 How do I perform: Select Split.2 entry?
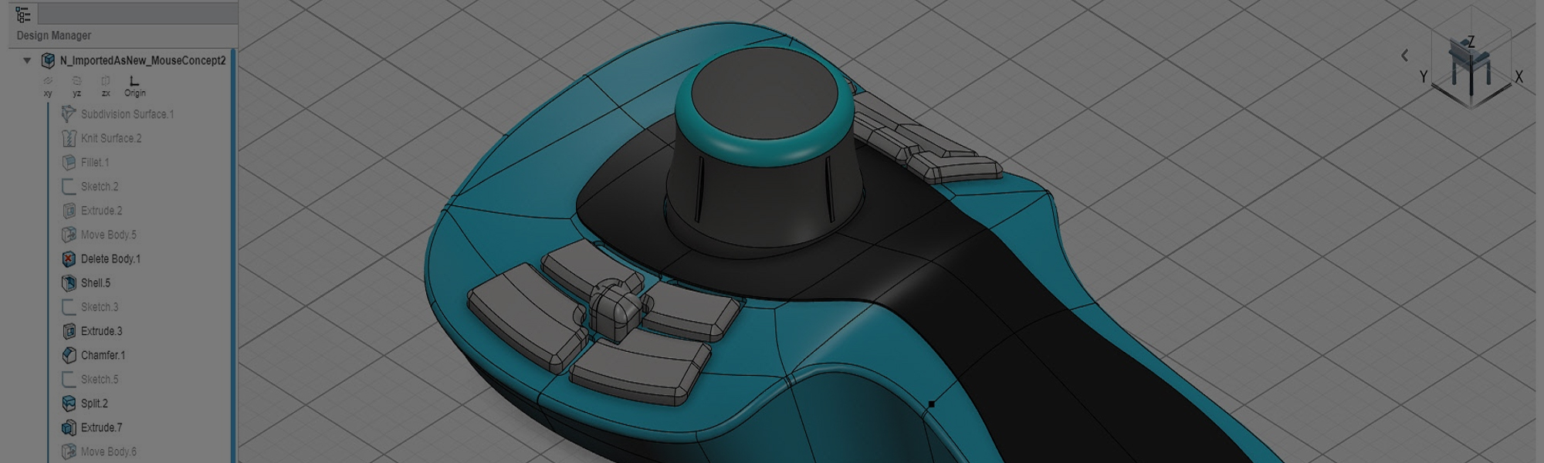point(95,404)
